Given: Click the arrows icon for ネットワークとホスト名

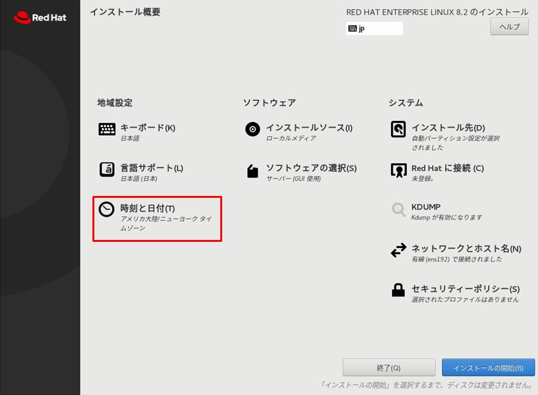Looking at the screenshot, I should click(398, 250).
